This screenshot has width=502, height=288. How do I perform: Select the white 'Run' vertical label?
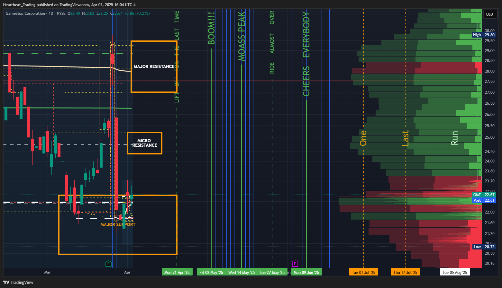[x=454, y=138]
